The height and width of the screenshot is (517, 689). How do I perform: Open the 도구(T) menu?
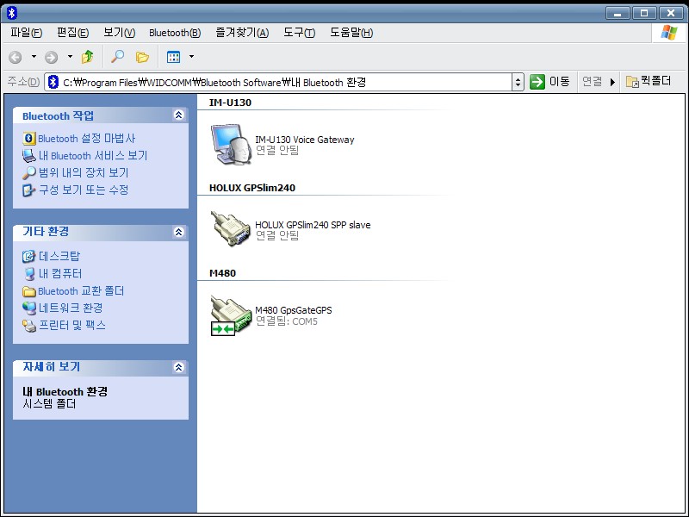tap(299, 33)
